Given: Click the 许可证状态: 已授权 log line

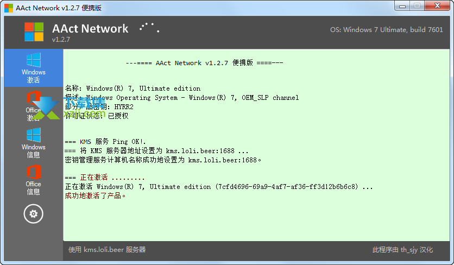Looking at the screenshot, I should tap(97, 116).
